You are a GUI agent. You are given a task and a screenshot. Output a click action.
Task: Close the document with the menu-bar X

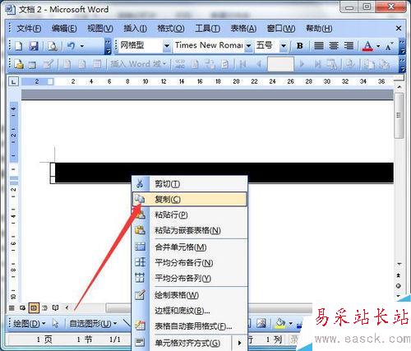399,28
